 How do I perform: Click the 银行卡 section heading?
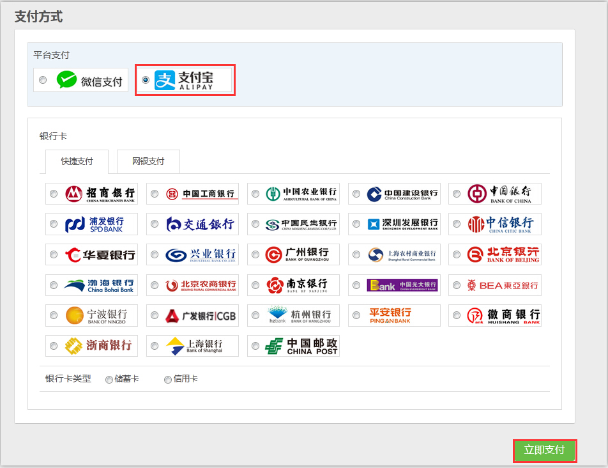pyautogui.click(x=53, y=136)
